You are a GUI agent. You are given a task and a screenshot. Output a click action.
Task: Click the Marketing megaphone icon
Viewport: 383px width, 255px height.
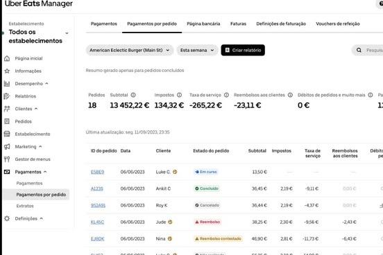[x=7, y=147]
